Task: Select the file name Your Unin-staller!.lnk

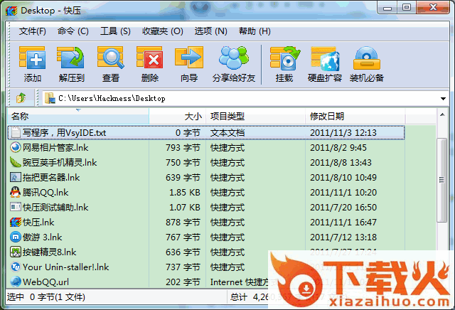Action: point(66,267)
